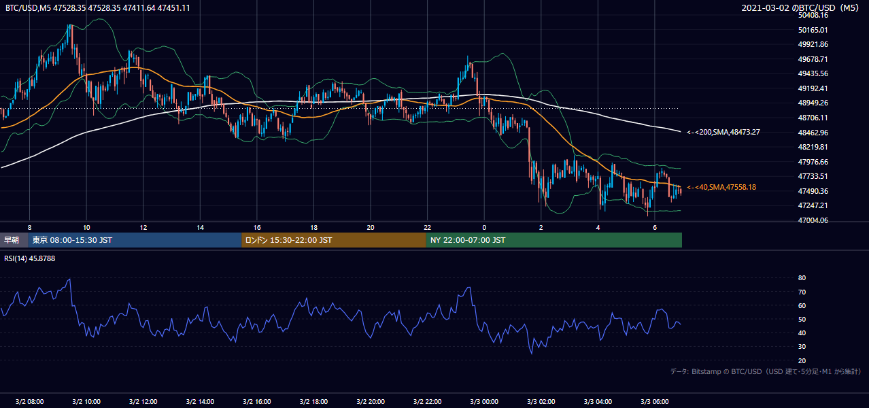Click the '3/2 20:00' time label
Image resolution: width=869 pixels, height=408 pixels.
pos(370,401)
